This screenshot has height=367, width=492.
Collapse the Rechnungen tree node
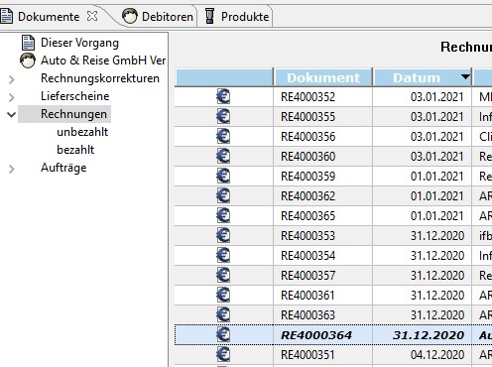[x=12, y=115]
